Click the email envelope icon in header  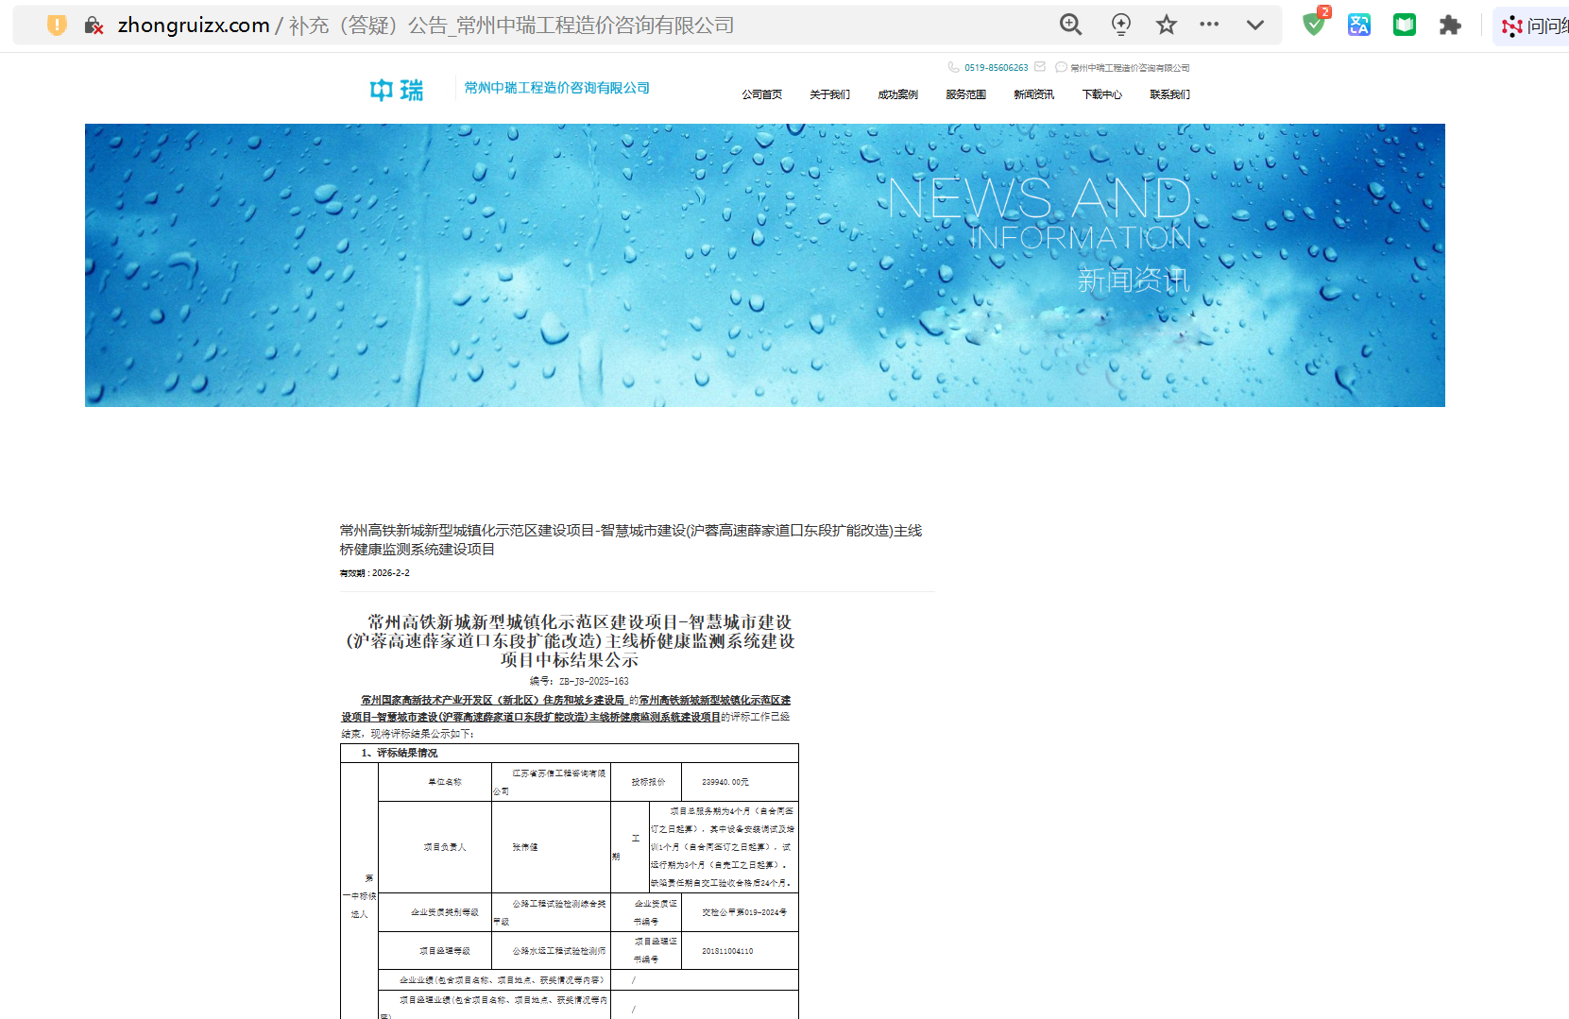click(1040, 67)
